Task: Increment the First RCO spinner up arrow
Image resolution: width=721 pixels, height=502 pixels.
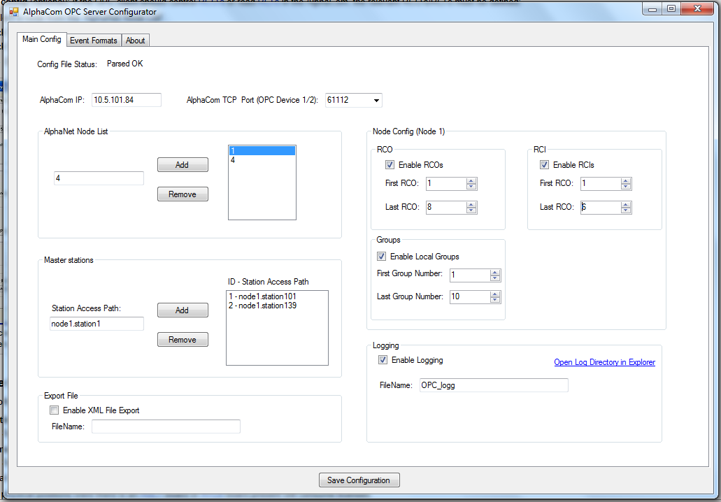Action: [x=471, y=180]
